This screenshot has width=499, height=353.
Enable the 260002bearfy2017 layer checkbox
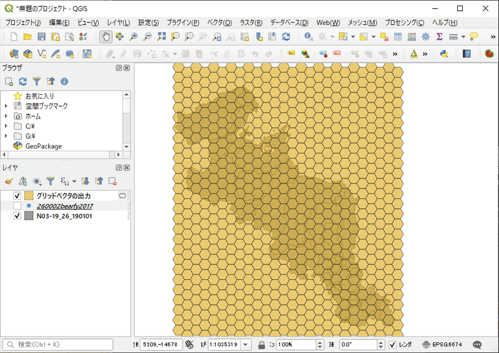pos(17,206)
